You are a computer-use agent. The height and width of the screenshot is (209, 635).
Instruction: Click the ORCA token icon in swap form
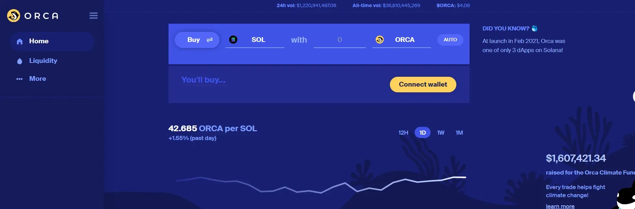click(x=380, y=40)
